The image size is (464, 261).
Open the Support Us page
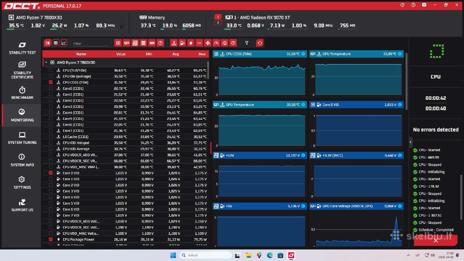coord(22,205)
